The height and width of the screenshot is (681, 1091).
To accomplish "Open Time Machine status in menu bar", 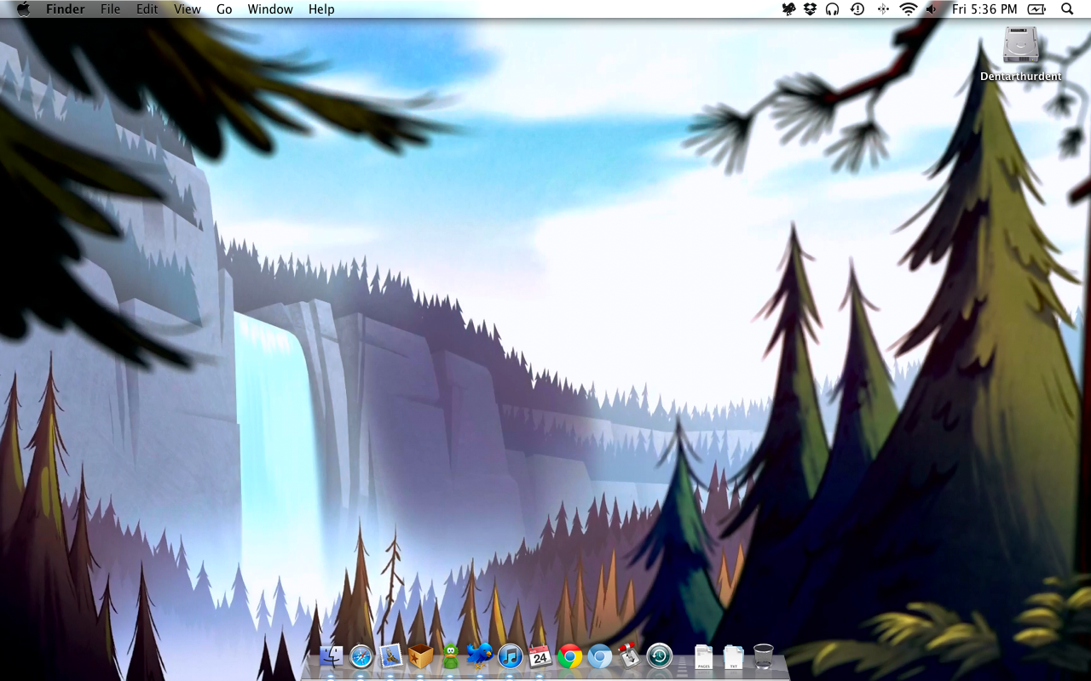I will [857, 9].
